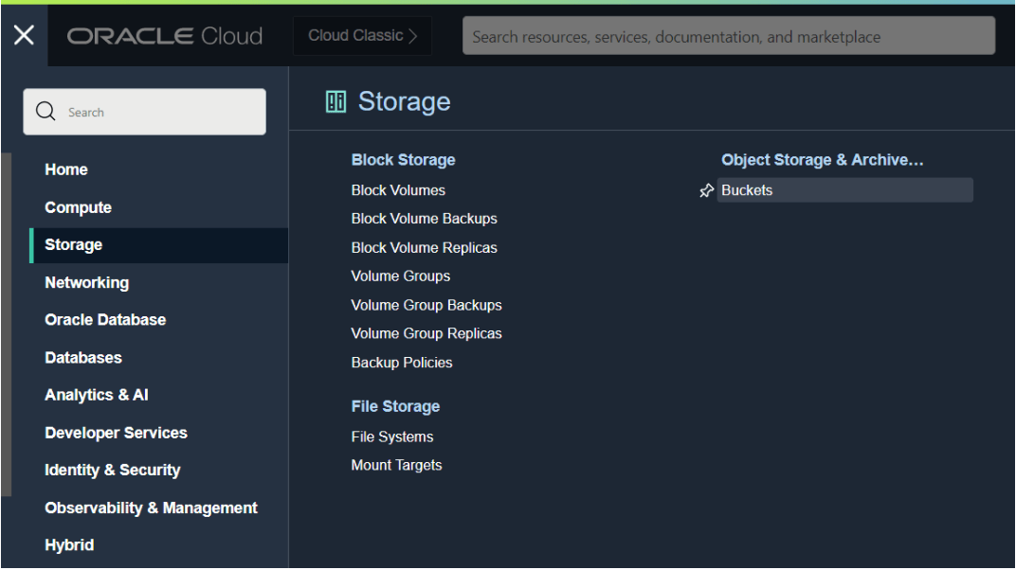The width and height of the screenshot is (1016, 570).
Task: Navigate to Volume Groups
Action: [x=400, y=276]
